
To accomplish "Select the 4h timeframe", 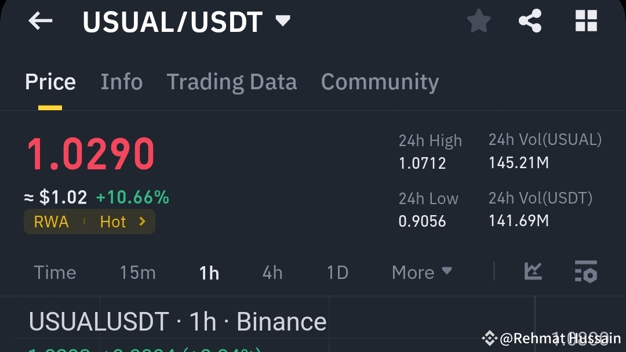I will (x=271, y=272).
